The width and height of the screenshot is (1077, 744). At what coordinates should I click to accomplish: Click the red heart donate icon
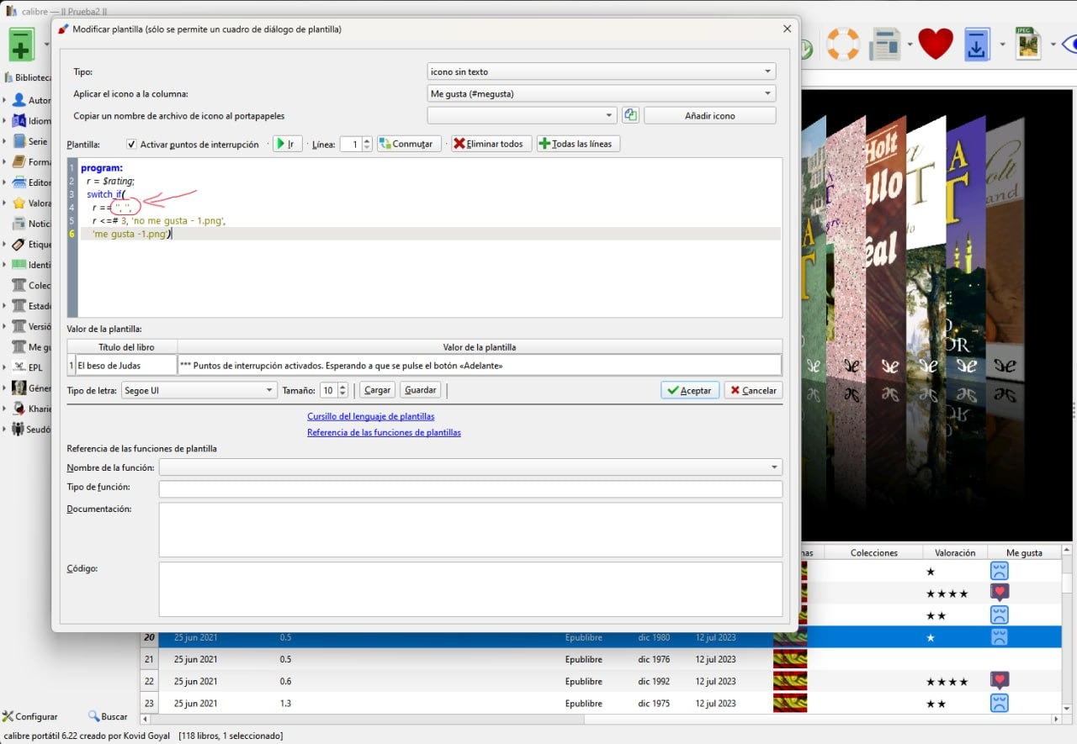click(935, 45)
